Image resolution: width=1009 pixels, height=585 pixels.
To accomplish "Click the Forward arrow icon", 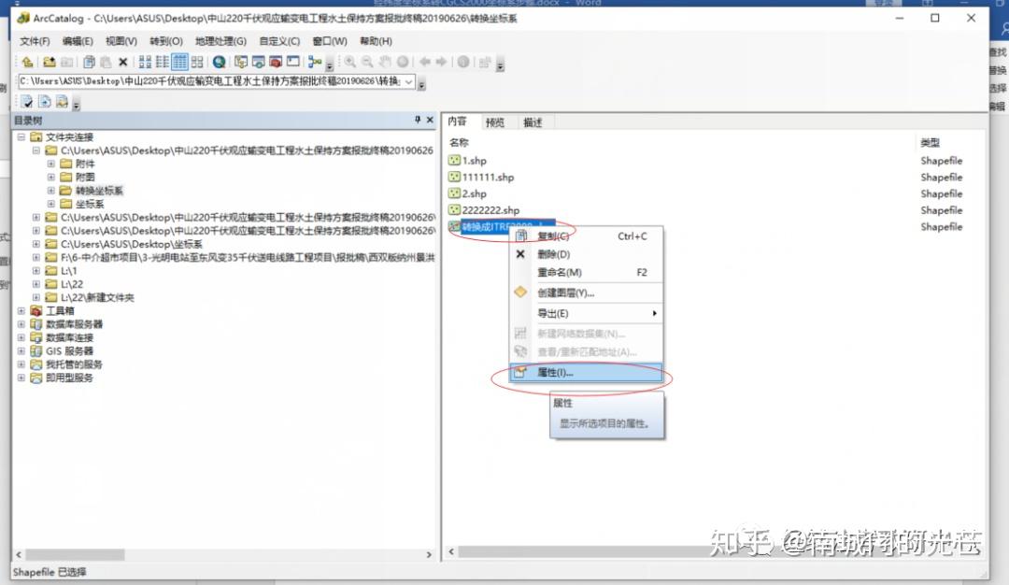I will (441, 62).
